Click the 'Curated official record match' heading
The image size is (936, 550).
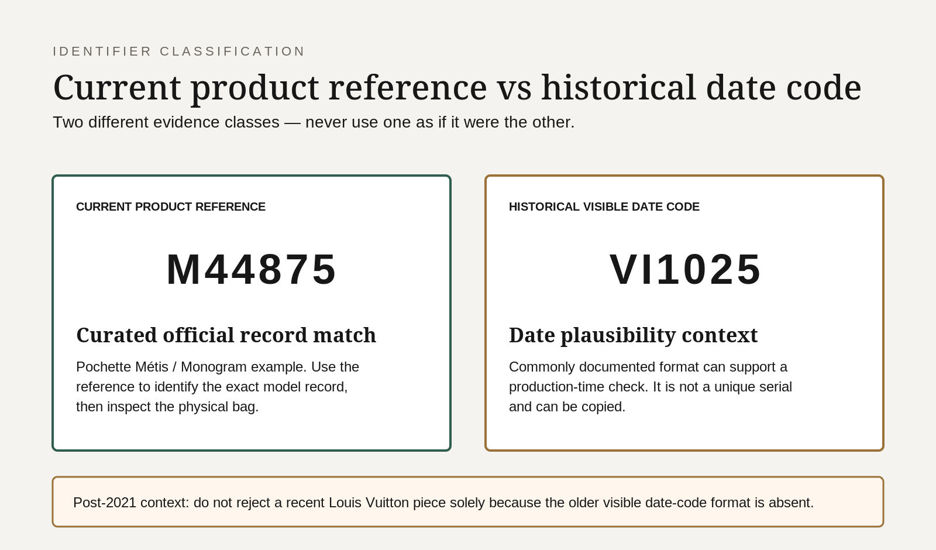[226, 335]
